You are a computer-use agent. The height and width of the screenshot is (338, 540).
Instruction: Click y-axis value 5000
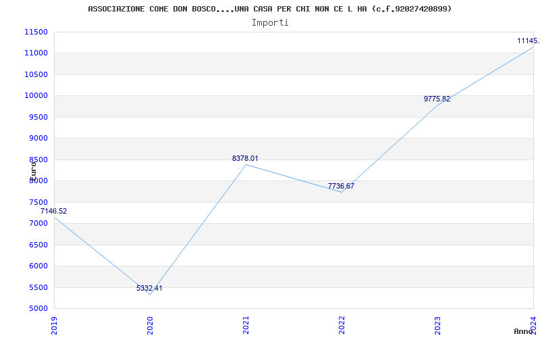38,308
